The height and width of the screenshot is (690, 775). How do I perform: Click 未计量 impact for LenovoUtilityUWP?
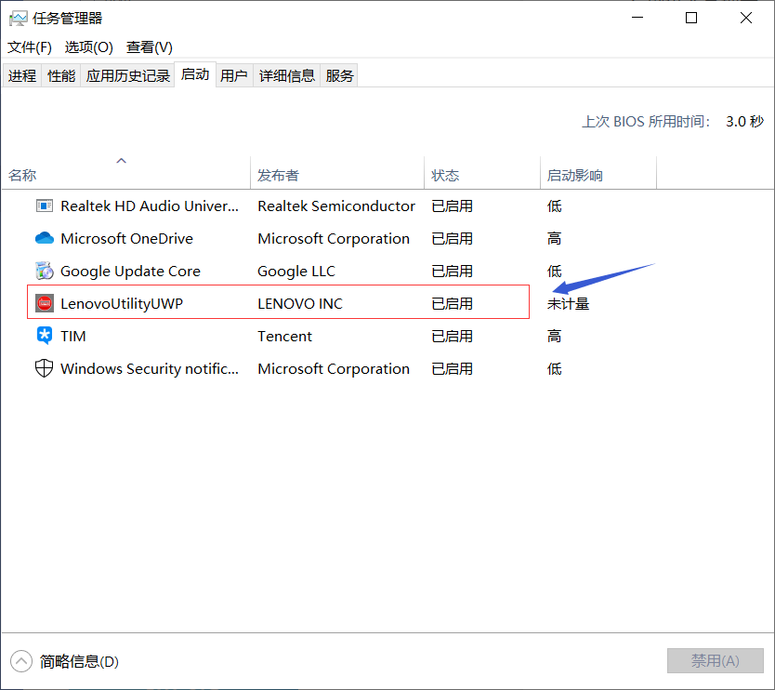(568, 303)
